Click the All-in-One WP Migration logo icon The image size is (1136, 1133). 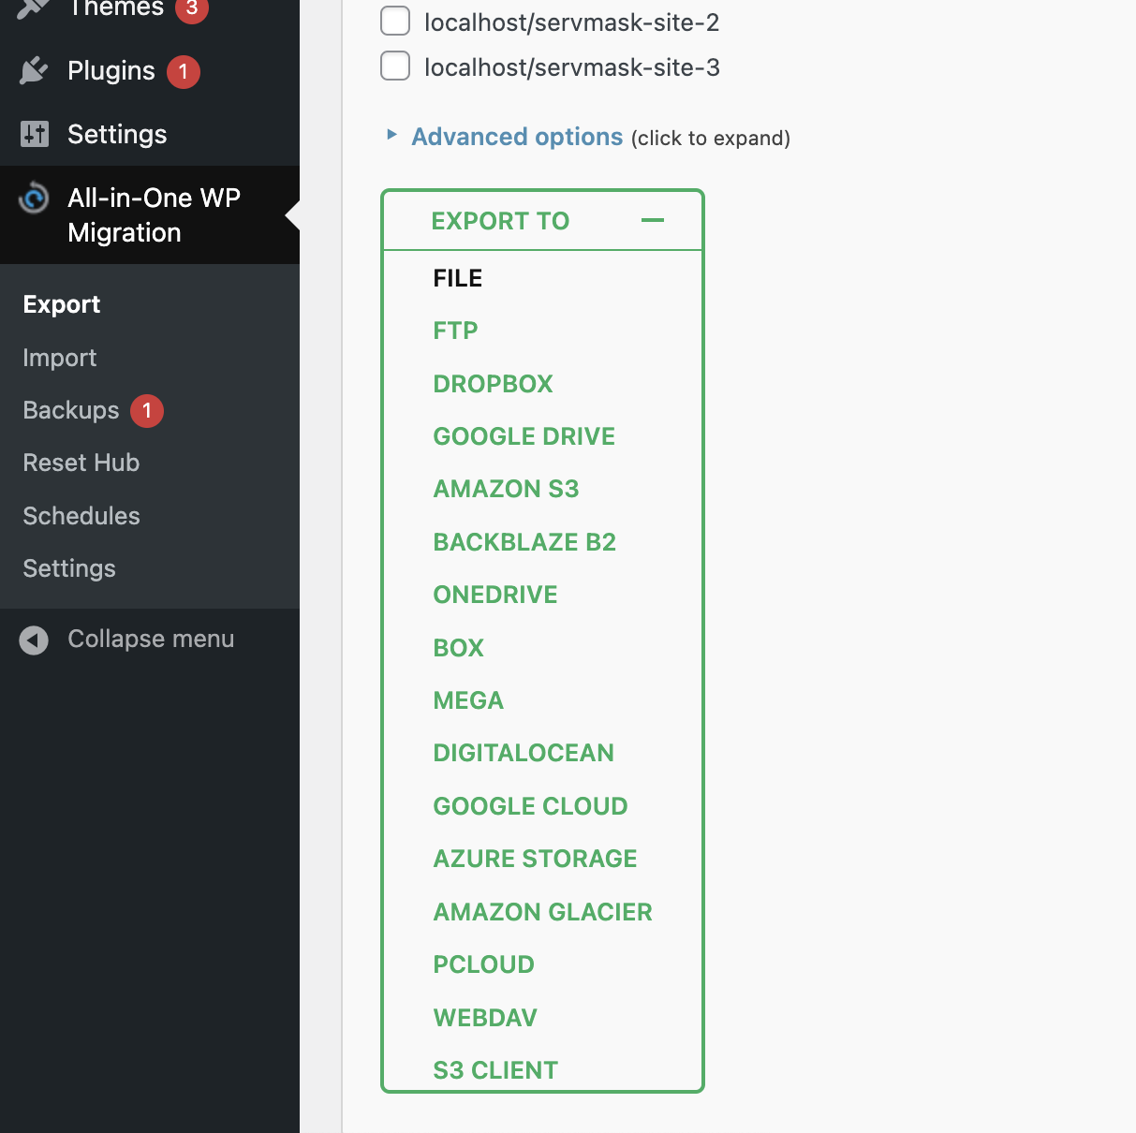click(35, 198)
